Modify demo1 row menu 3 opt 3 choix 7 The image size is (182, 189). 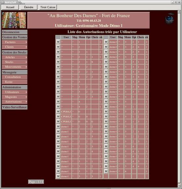tap(106, 92)
